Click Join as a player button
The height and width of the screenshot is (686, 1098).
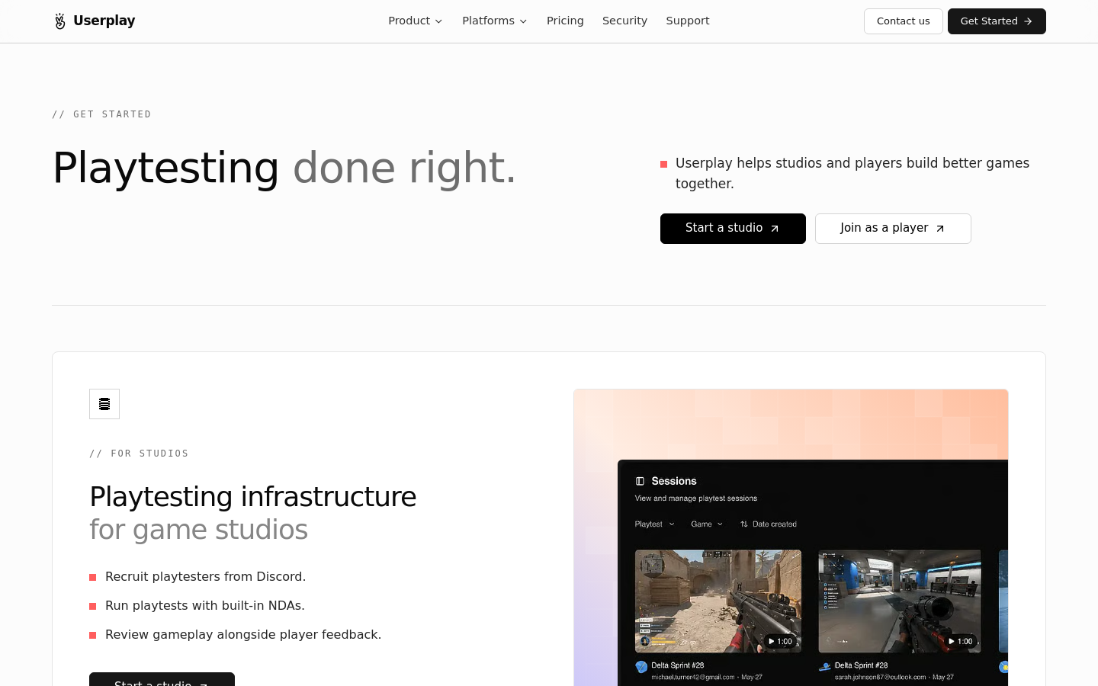893,229
